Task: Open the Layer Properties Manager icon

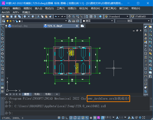Action: click(x=3, y=21)
